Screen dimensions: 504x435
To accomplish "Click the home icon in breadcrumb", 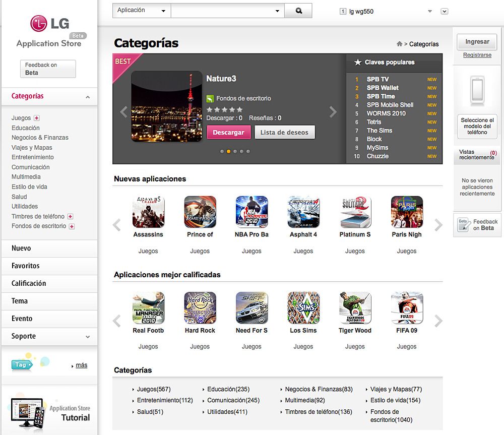I will pyautogui.click(x=399, y=44).
